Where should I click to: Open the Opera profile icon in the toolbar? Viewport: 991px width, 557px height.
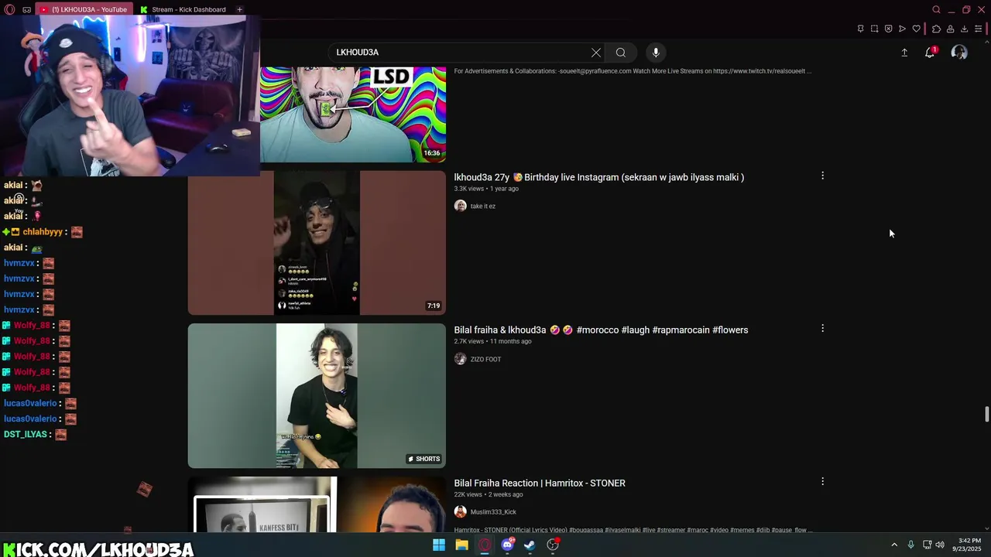pos(950,29)
